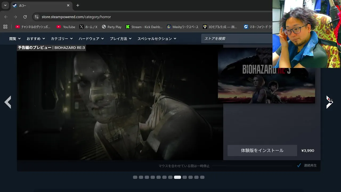This screenshot has width=341, height=192.
Task: Open 3Dモデル生成 bookmark
Action: point(220,27)
